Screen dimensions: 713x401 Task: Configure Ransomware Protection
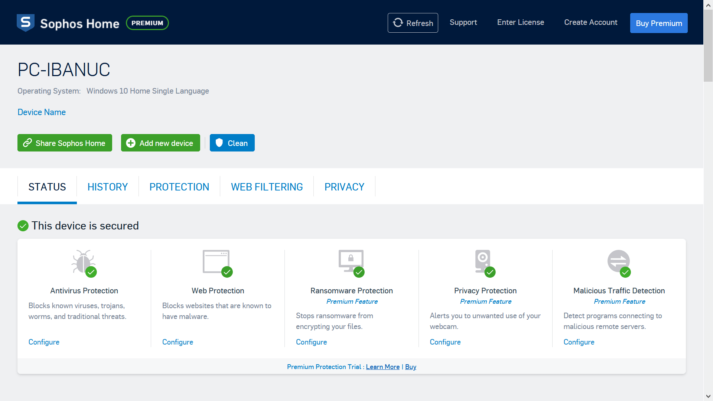pos(311,342)
